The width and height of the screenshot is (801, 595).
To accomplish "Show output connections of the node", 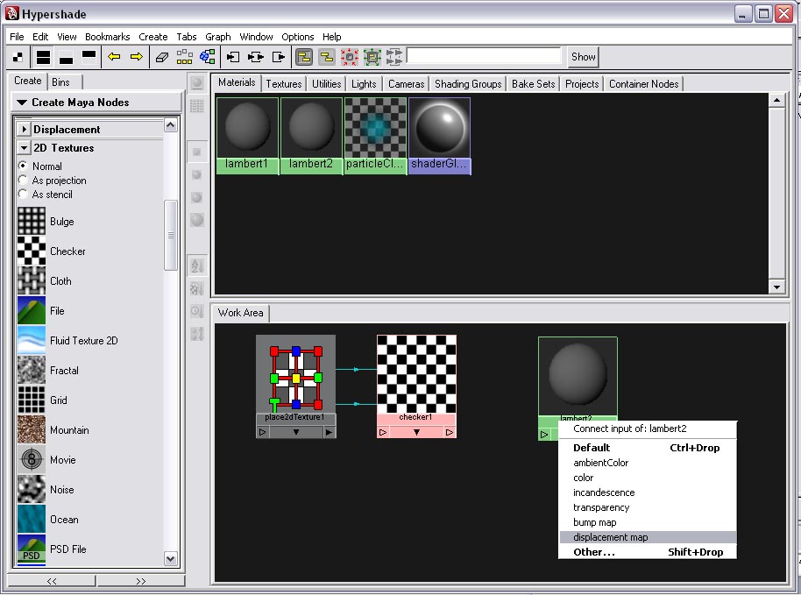I will pos(279,57).
